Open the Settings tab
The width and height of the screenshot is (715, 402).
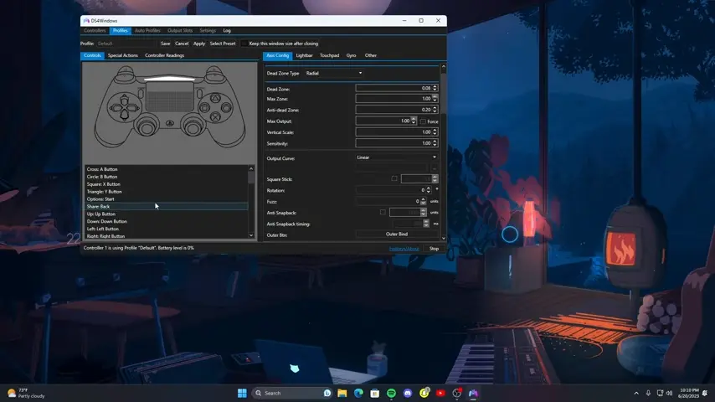tap(208, 31)
